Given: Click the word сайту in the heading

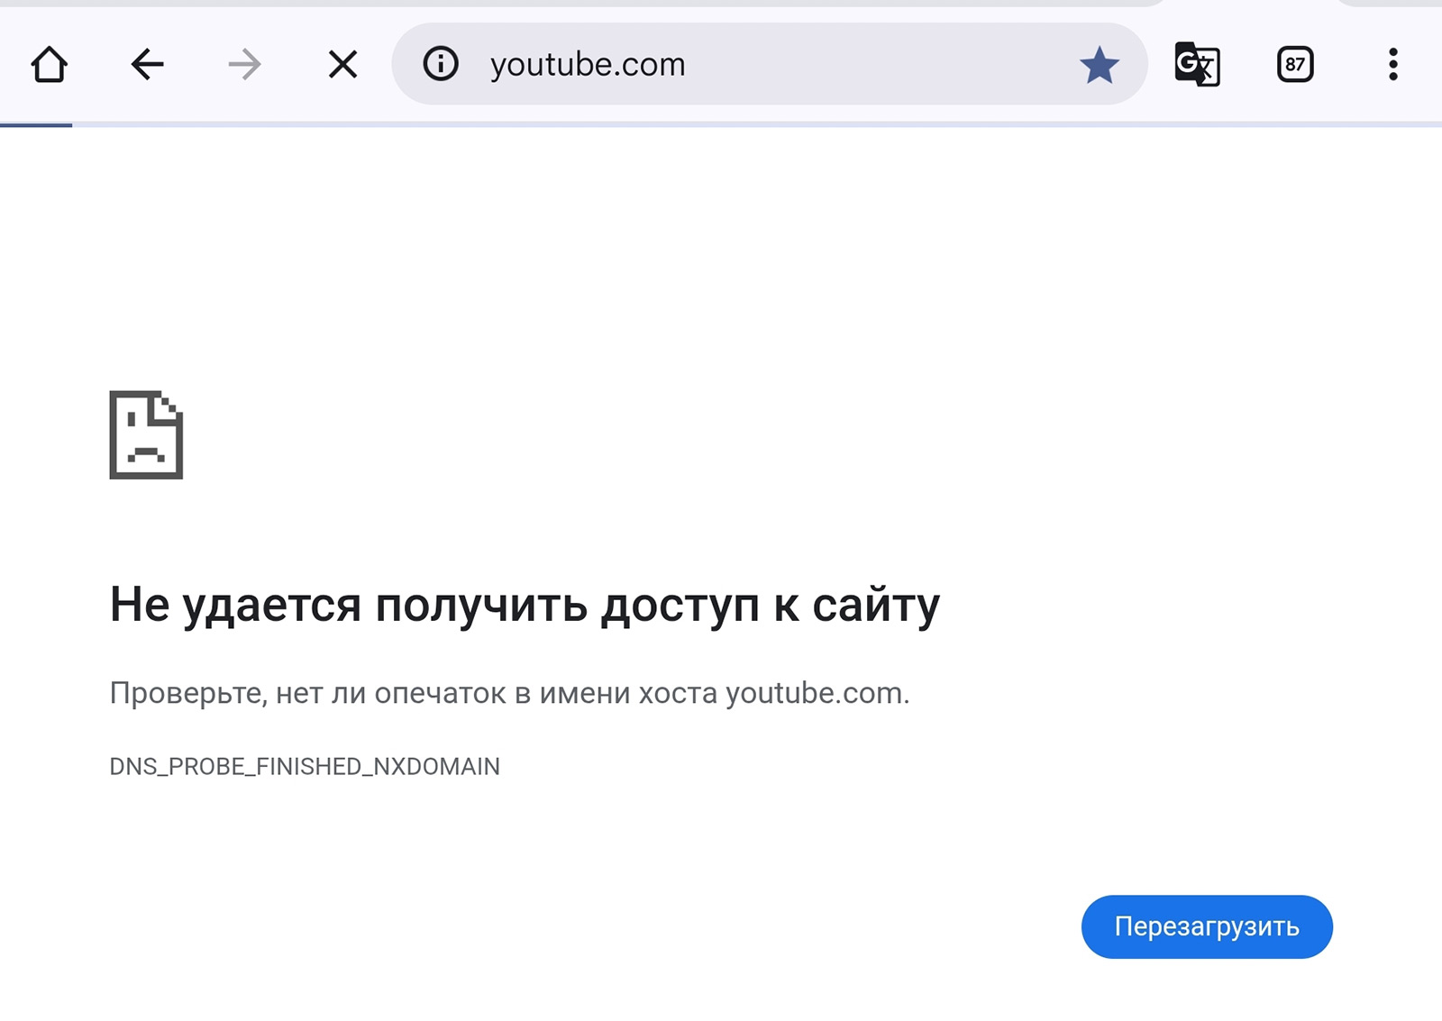Looking at the screenshot, I should 875,605.
